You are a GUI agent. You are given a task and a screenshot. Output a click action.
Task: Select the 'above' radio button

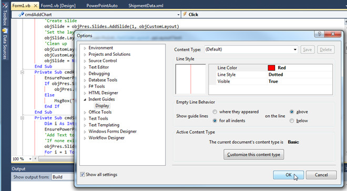pyautogui.click(x=292, y=112)
